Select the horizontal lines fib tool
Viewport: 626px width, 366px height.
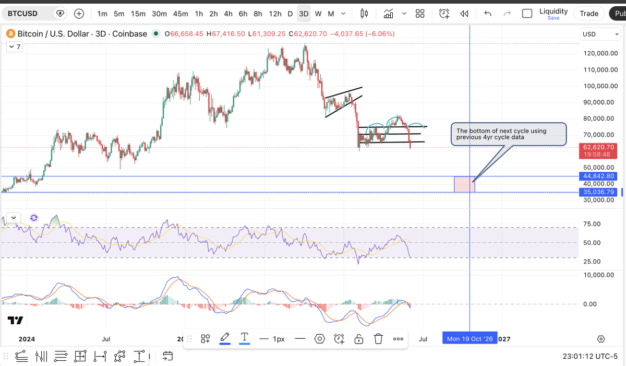point(61,357)
